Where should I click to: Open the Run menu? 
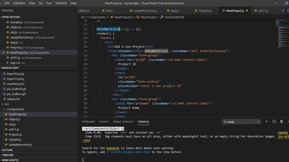[x=49, y=3]
